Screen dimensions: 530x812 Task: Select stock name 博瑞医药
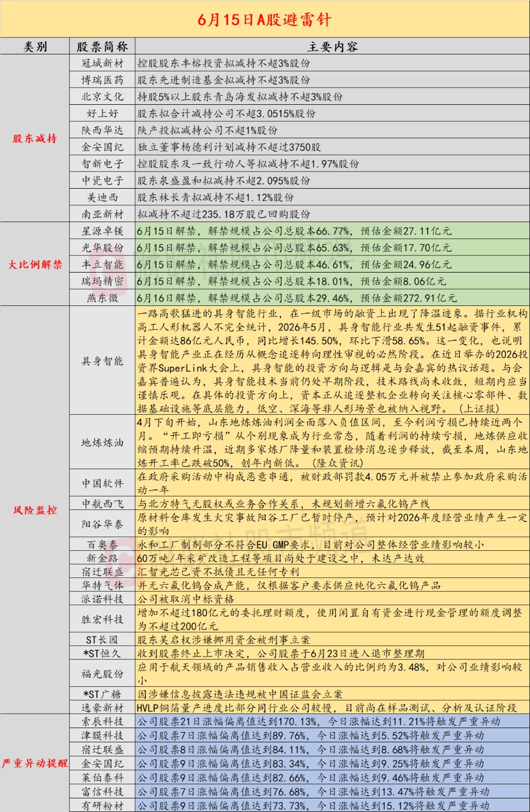coord(102,80)
